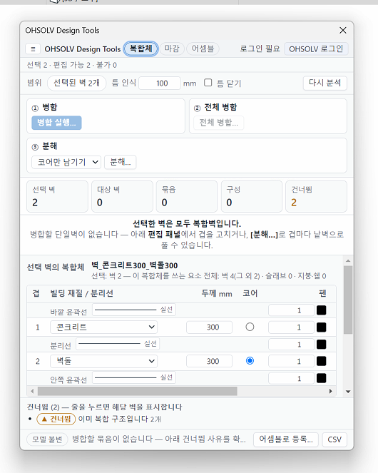
Task: Edit pen number for 벽돌 row
Action: [292, 361]
